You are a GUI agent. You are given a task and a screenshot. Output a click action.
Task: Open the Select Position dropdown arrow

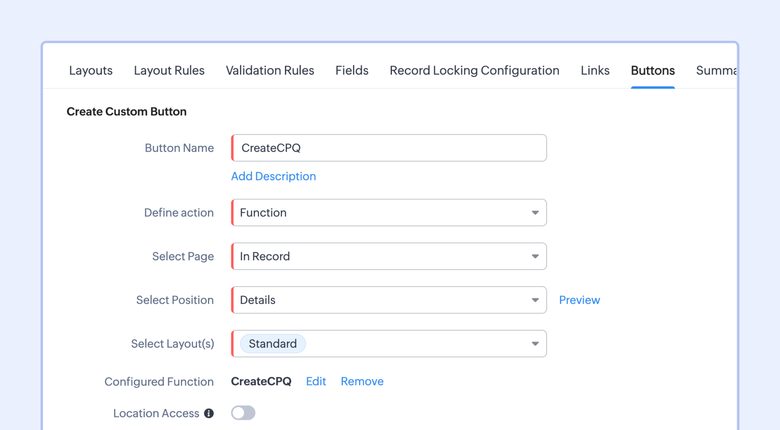(x=535, y=300)
